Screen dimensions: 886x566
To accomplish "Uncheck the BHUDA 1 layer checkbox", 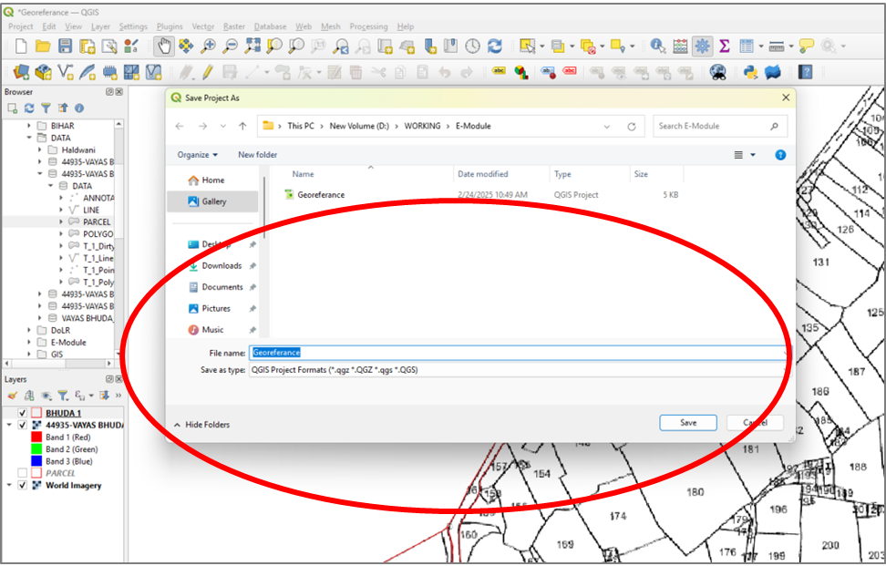I will [x=23, y=413].
